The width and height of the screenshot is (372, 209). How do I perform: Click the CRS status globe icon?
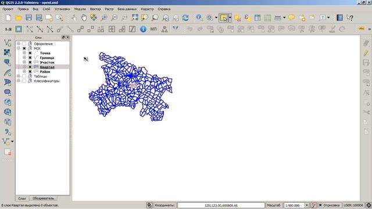pyautogui.click(x=369, y=205)
